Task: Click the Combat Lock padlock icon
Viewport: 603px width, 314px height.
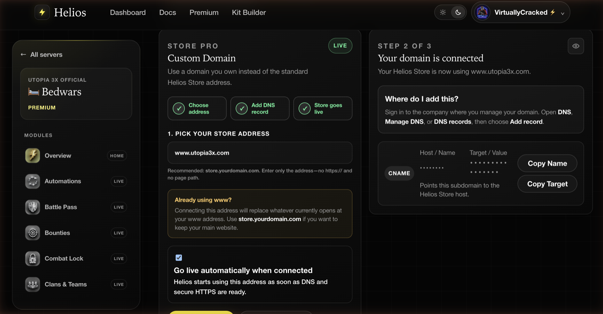Action: coord(32,259)
